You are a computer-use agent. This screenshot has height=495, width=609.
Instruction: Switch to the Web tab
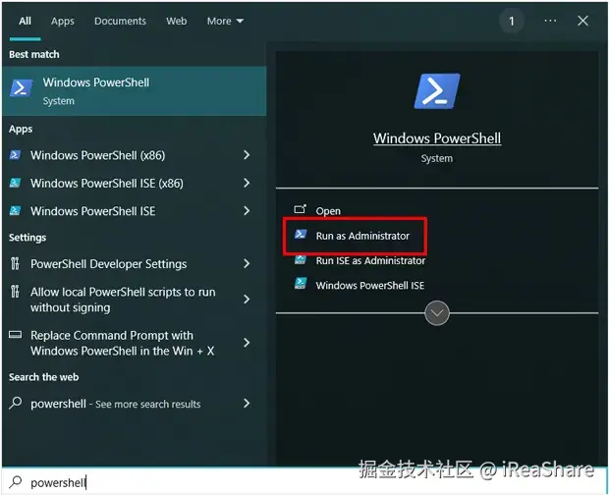point(177,21)
